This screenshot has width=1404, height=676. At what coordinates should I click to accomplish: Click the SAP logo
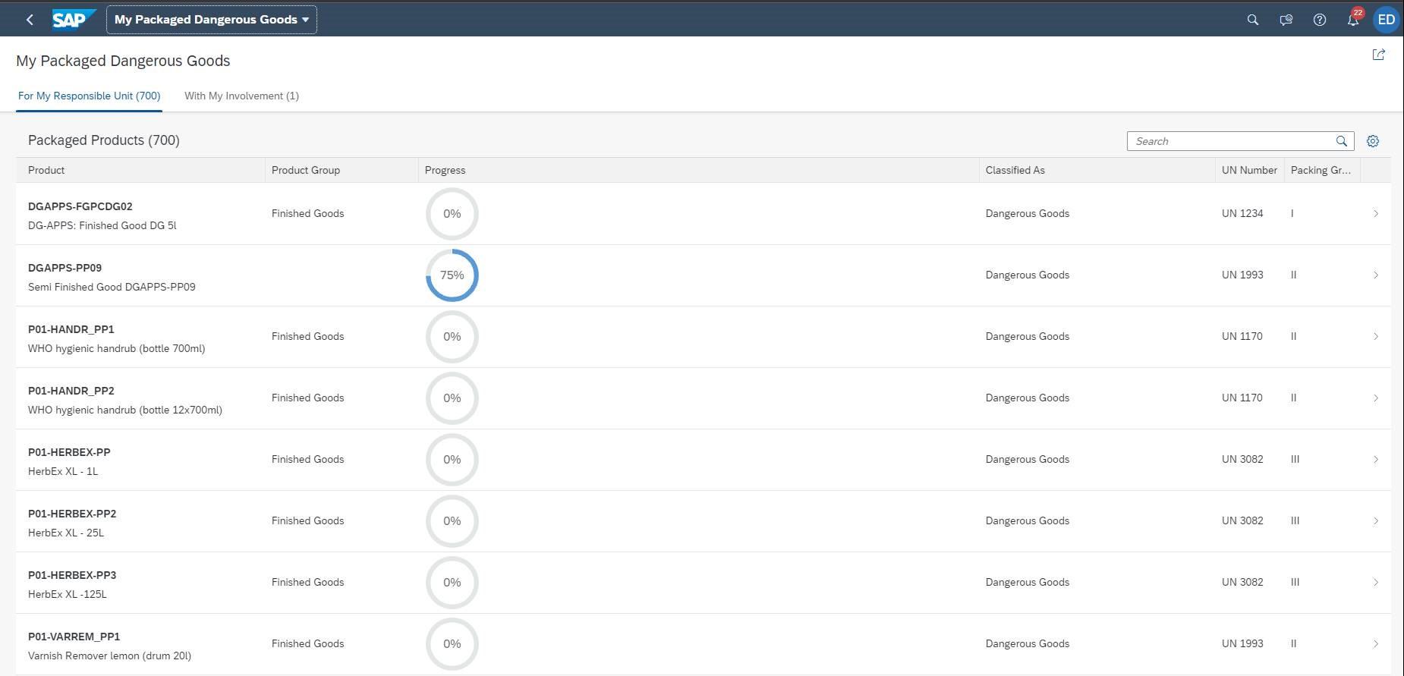[74, 20]
